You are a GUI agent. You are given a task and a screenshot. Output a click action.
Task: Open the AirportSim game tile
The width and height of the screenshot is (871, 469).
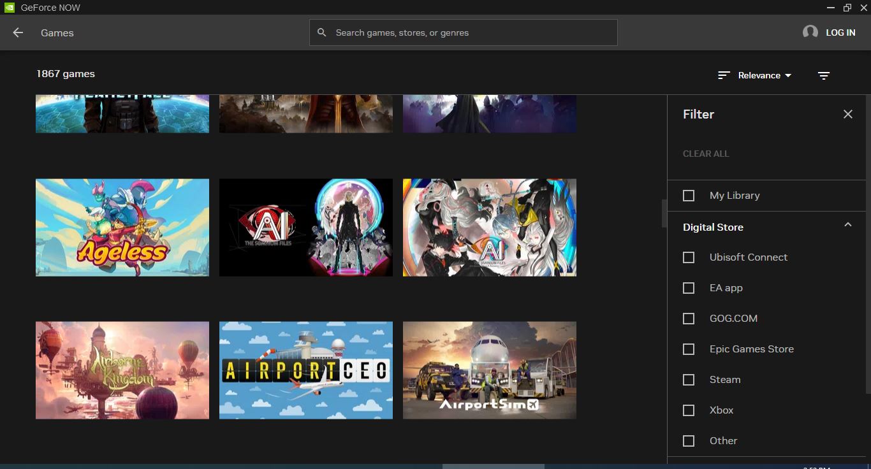point(490,370)
